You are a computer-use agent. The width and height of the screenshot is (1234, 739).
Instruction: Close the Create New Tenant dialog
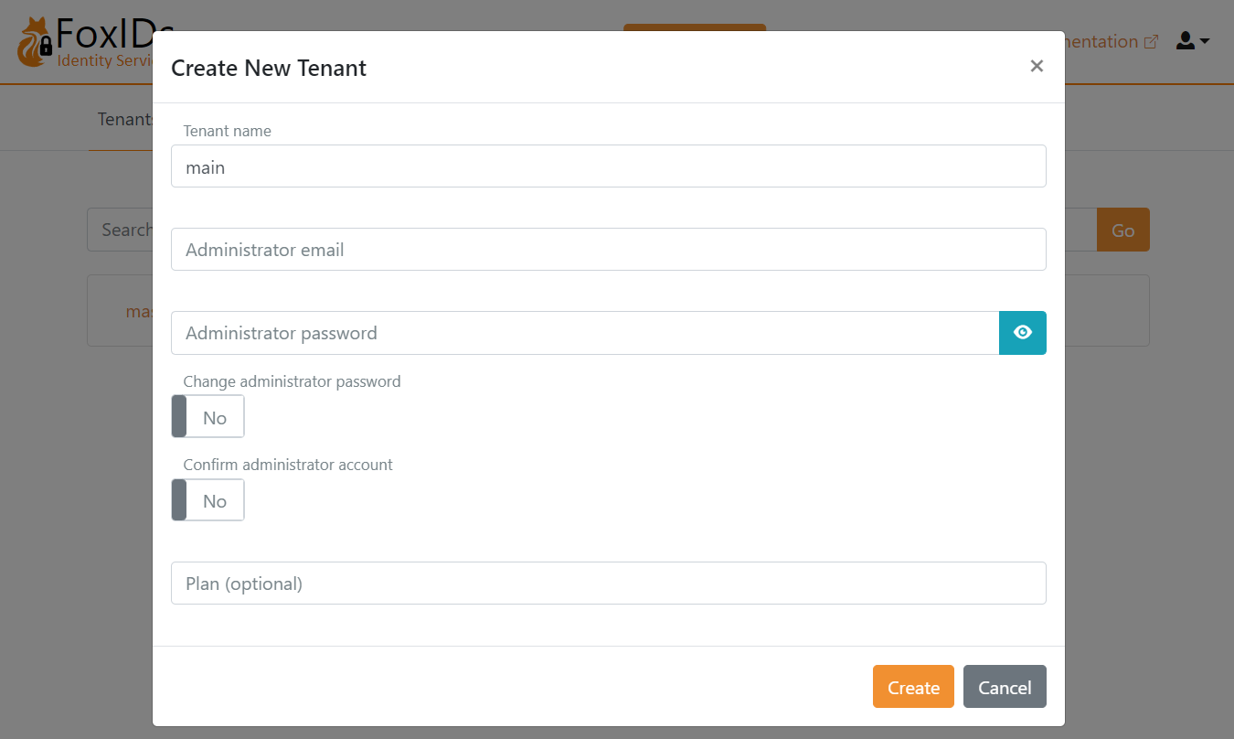pos(1037,66)
